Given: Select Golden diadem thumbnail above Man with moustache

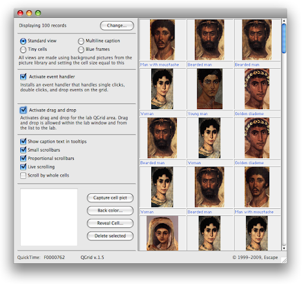Looking at the screenshot, I should point(257,138).
